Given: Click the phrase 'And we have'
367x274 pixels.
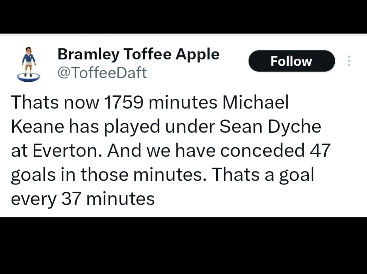Looking at the screenshot, I should 161,151.
